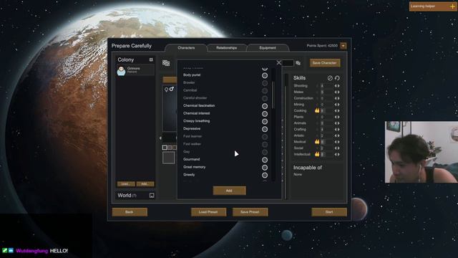This screenshot has height=258, width=458.
Task: Reset skills with the circular arrow icon
Action: 337,78
